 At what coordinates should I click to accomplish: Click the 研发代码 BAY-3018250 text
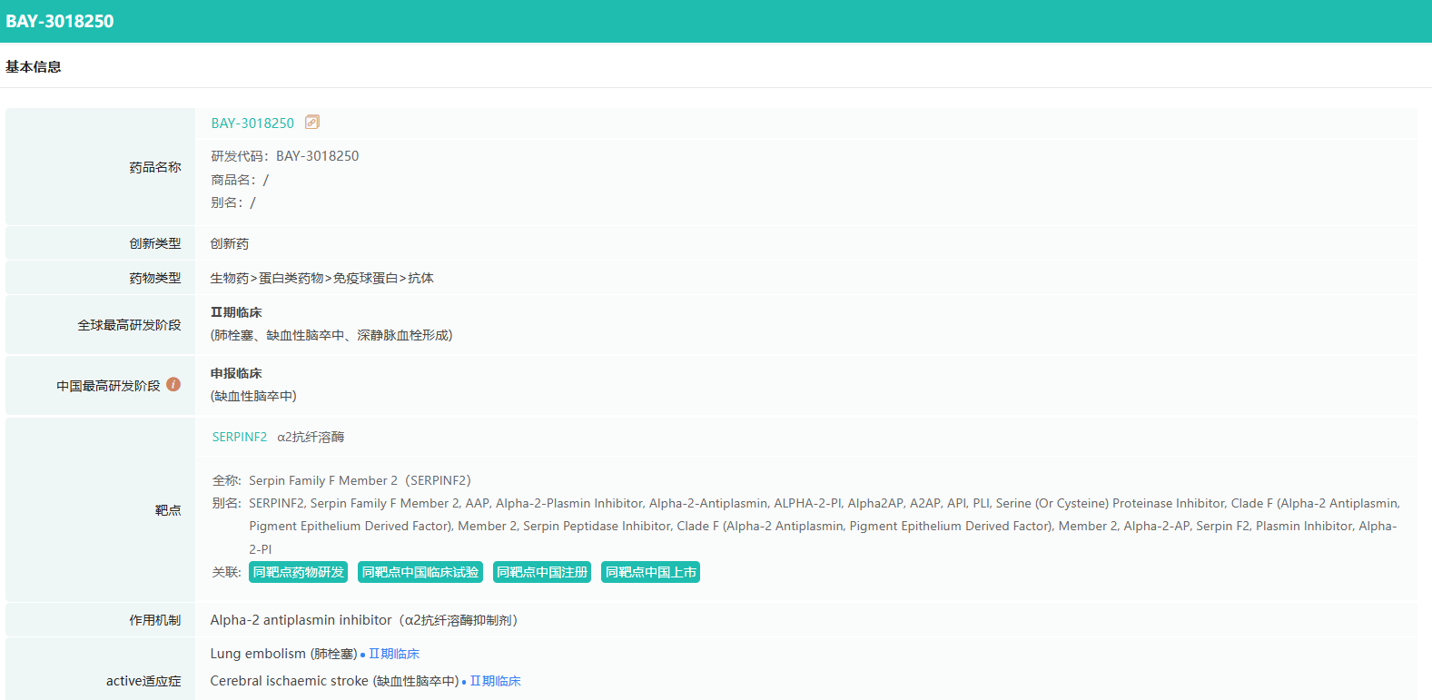point(285,156)
